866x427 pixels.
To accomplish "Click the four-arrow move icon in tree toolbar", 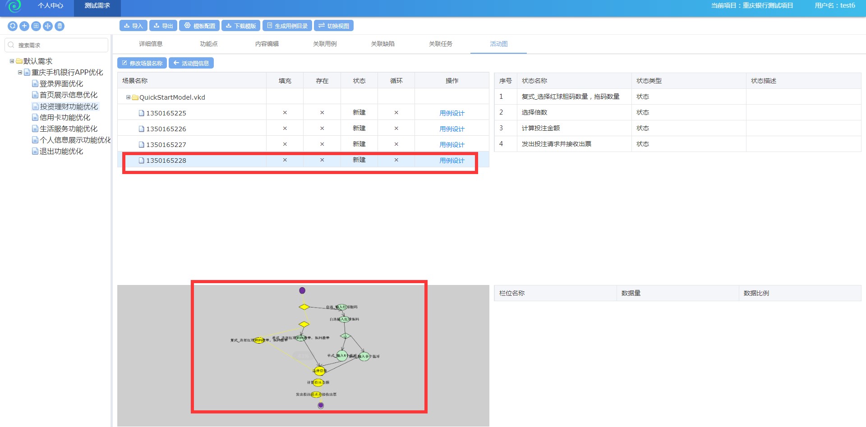I will [x=48, y=26].
